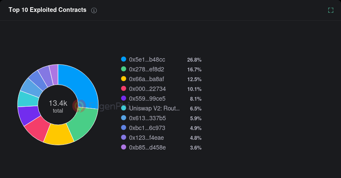Click the cyan Uniswap V2 legend dot

pos(124,108)
